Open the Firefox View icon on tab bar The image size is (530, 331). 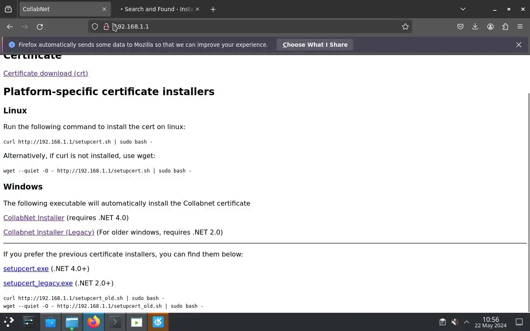tap(8, 9)
